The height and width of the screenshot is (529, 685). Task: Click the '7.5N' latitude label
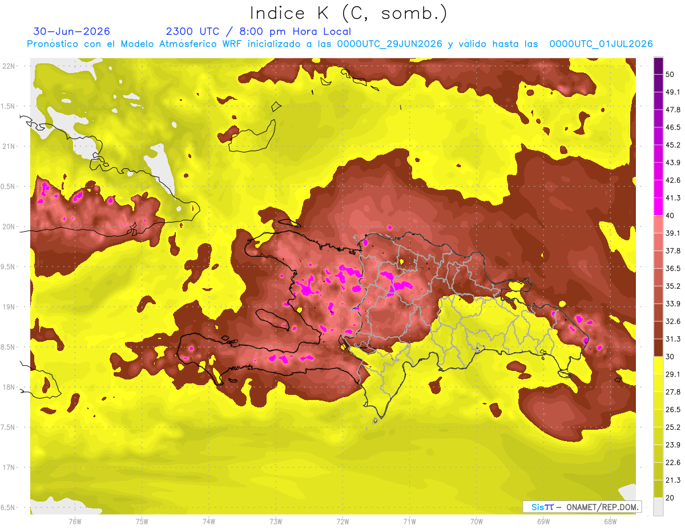tap(8, 427)
